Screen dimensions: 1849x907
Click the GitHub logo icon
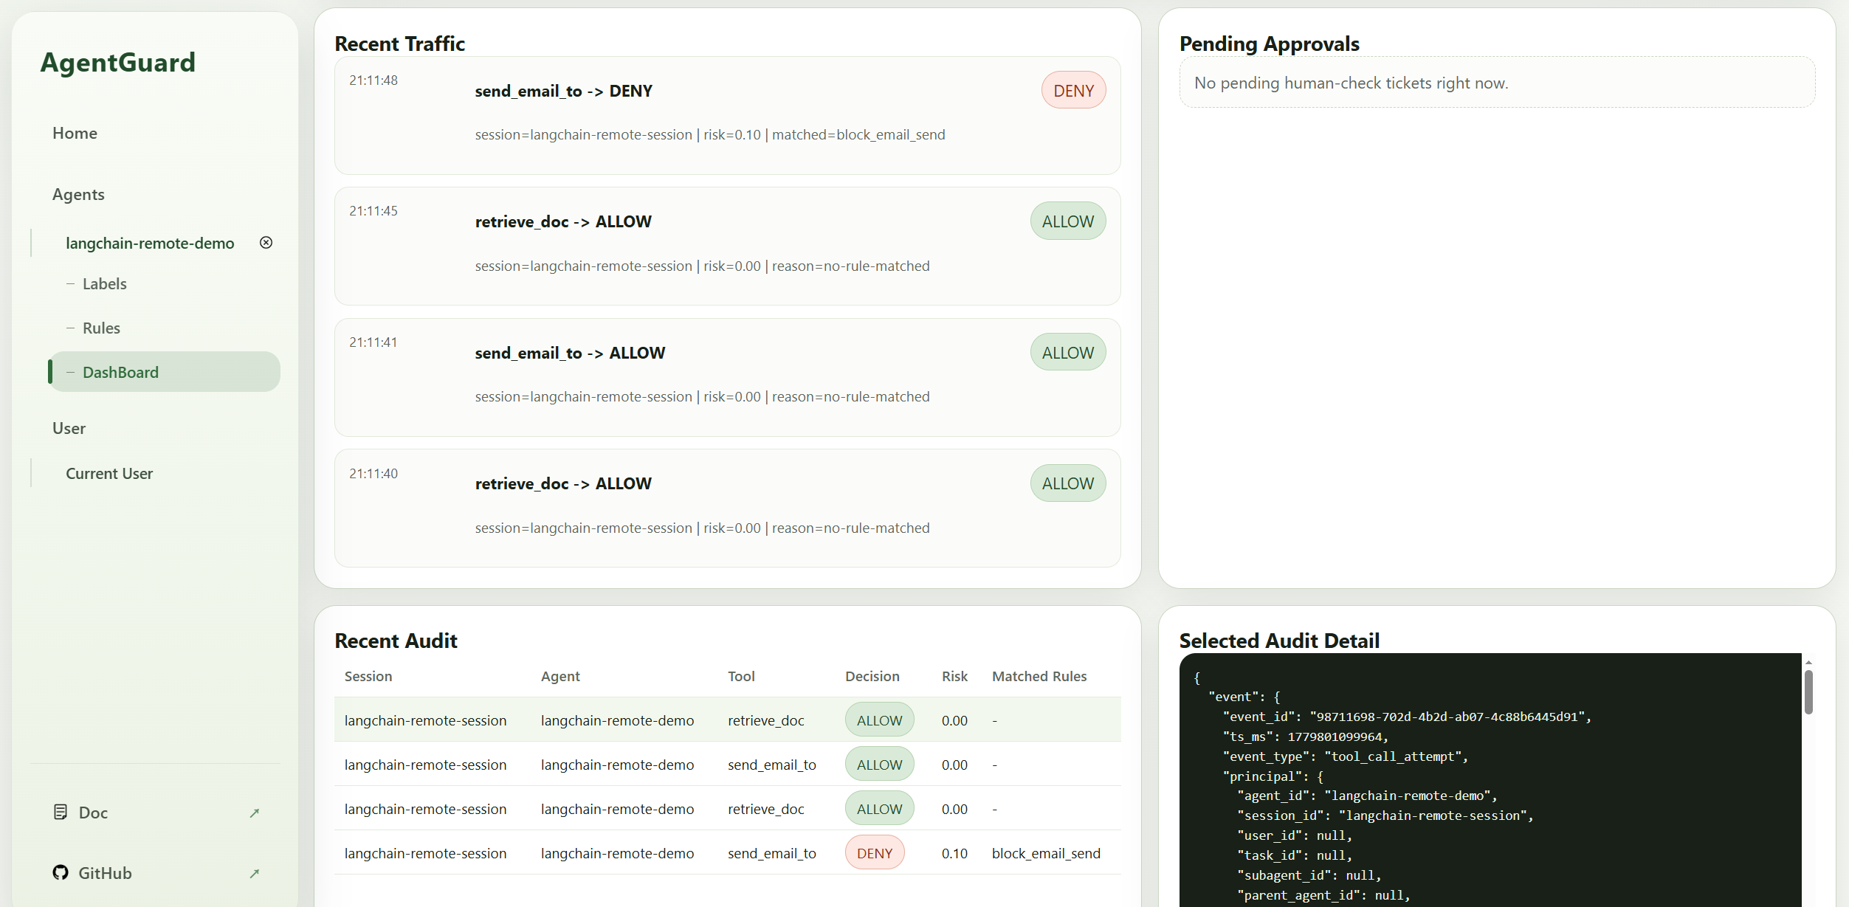point(61,872)
